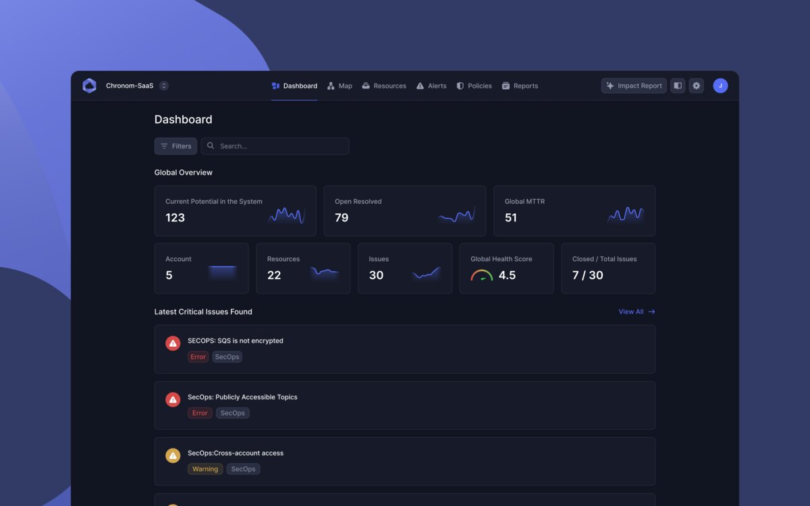This screenshot has height=506, width=810.
Task: Click the Impact Report button
Action: 634,86
